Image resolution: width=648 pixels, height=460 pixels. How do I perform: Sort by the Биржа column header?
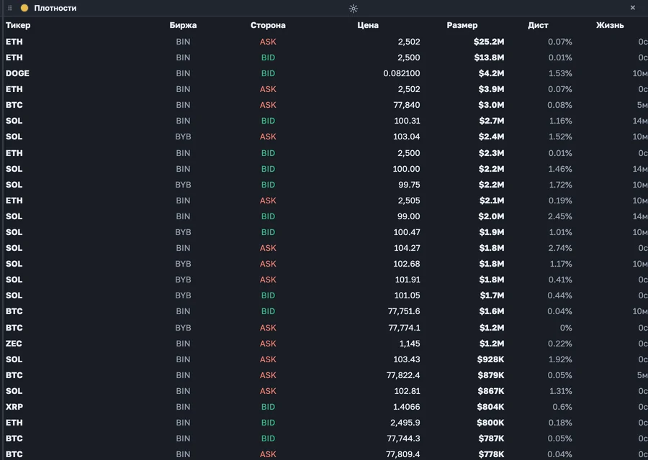(x=183, y=25)
